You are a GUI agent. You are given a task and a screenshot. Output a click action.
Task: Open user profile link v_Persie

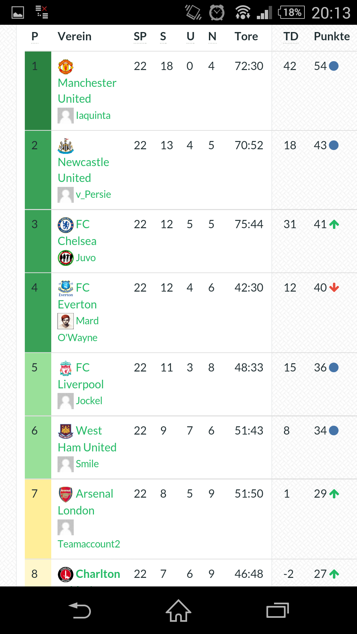coord(93,194)
